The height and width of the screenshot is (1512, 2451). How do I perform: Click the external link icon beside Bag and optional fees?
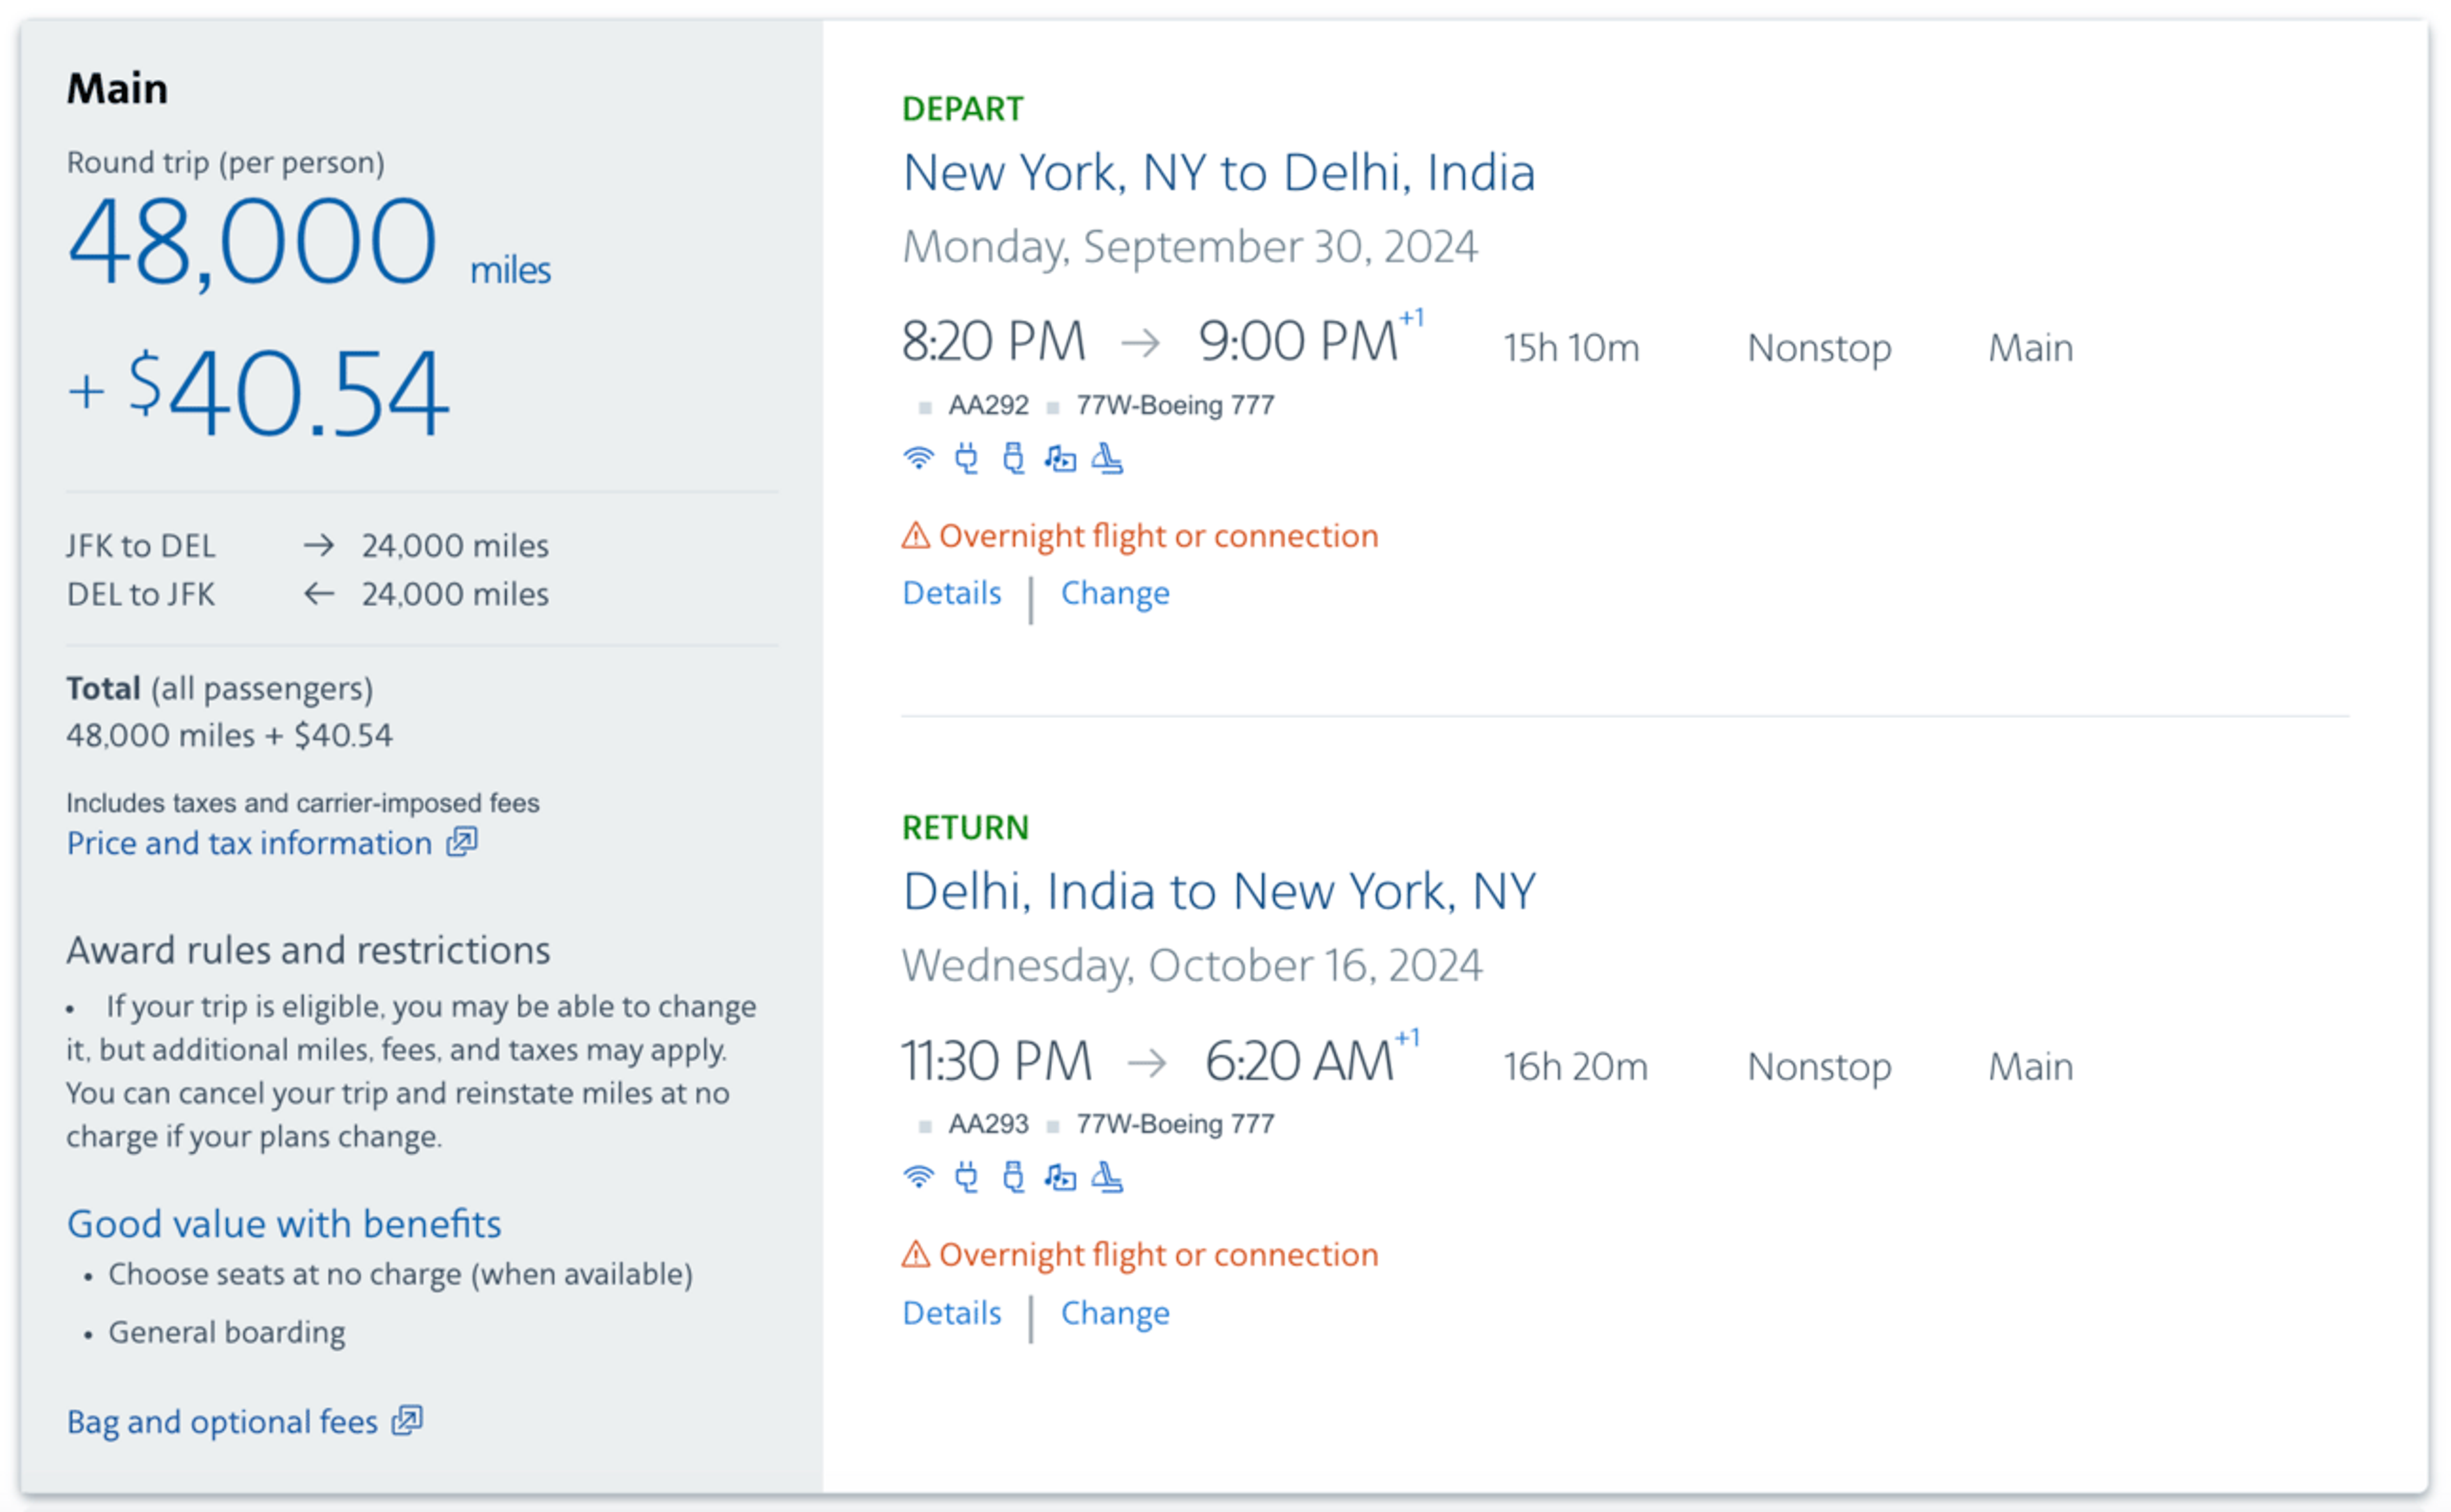point(407,1420)
